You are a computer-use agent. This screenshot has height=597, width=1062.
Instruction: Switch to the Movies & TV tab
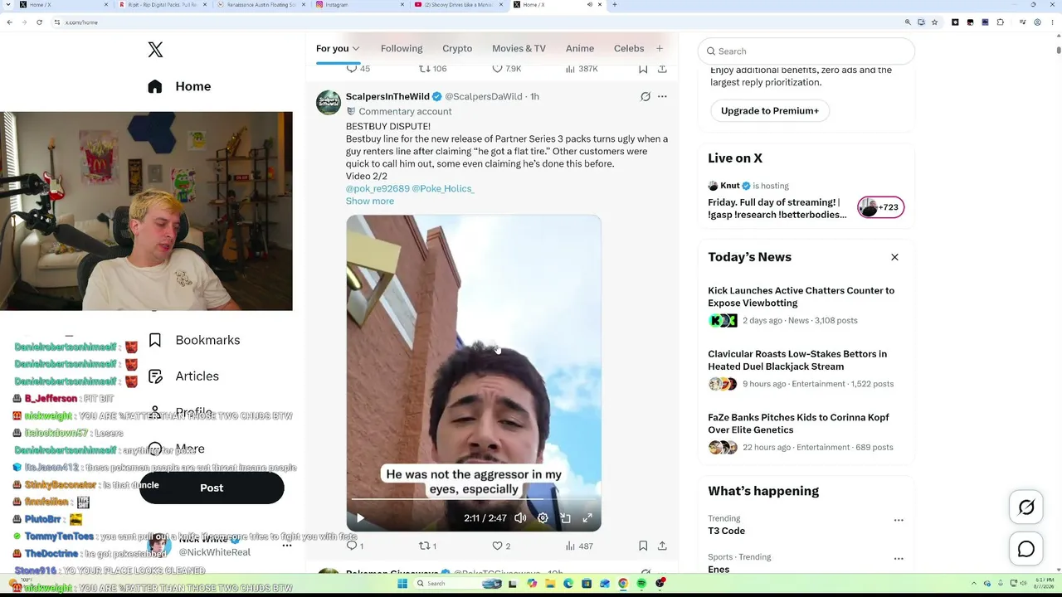(x=519, y=48)
